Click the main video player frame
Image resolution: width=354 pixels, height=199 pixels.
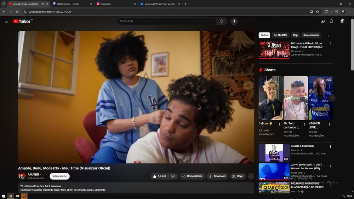[x=136, y=97]
